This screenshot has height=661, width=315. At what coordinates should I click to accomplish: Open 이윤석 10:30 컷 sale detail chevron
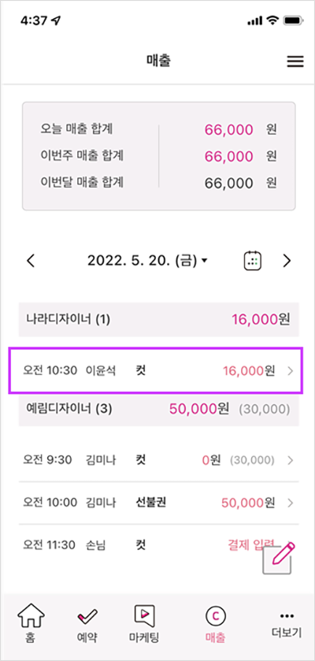290,371
